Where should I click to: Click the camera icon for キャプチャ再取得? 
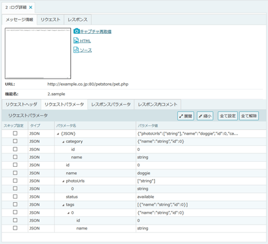click(76, 31)
